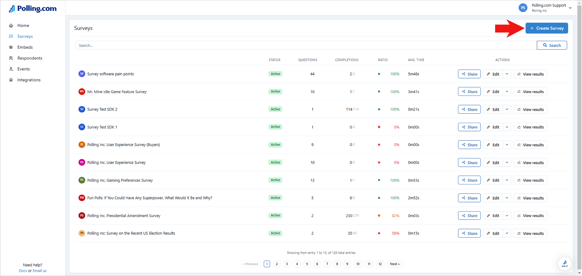The image size is (582, 276).
Task: Open Integrations page
Action: tap(29, 80)
